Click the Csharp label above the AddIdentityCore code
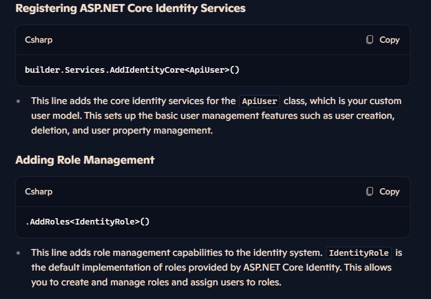Image resolution: width=431 pixels, height=299 pixels. coord(39,40)
